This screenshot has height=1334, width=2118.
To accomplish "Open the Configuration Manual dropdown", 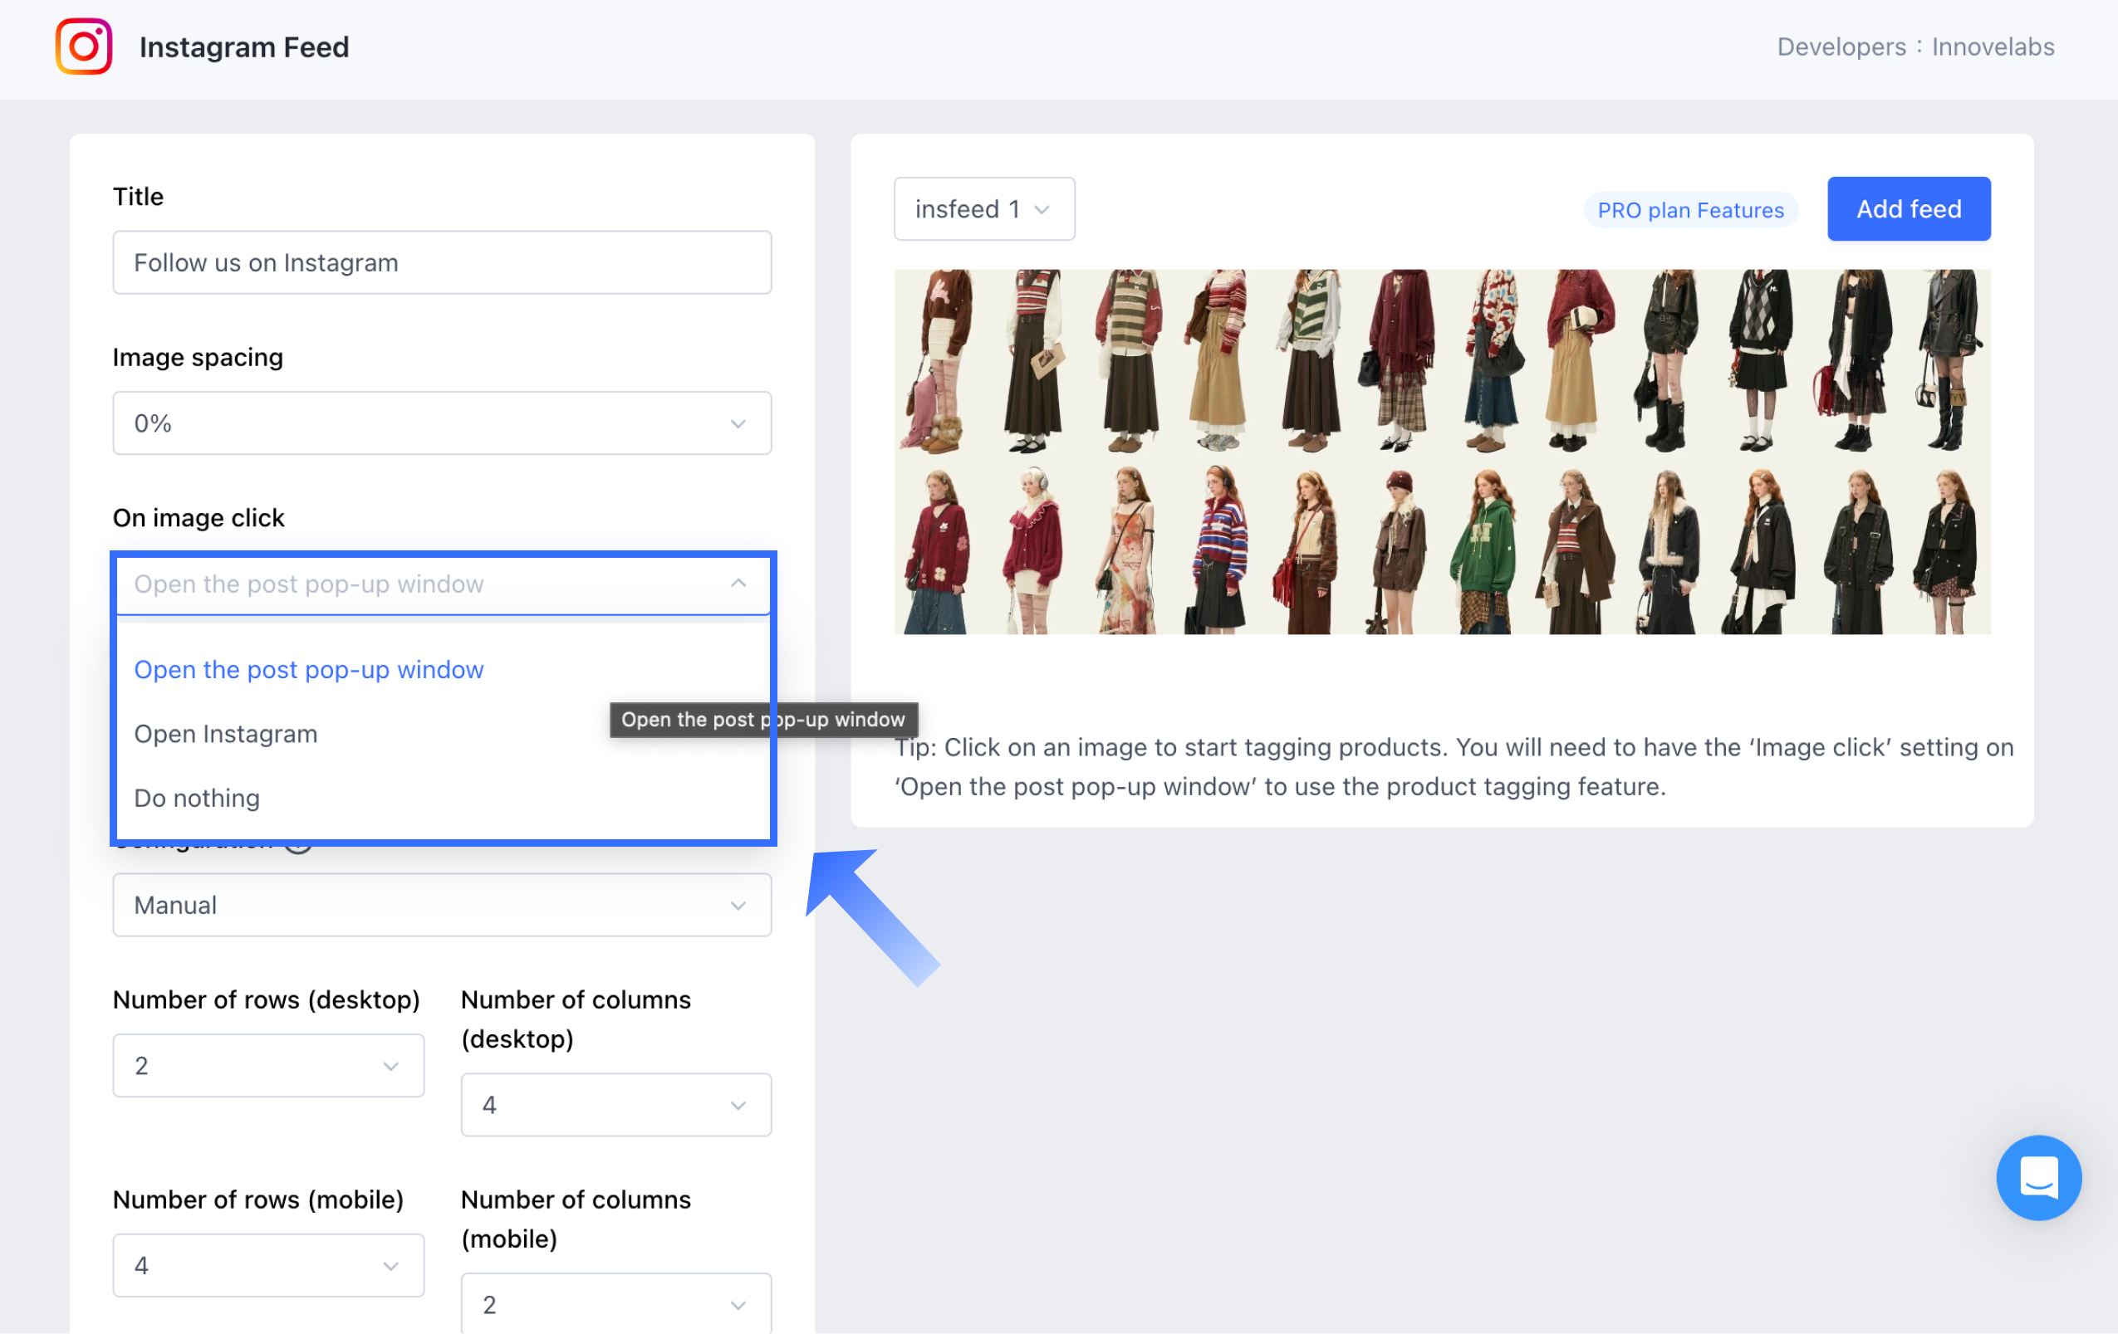I will point(442,905).
